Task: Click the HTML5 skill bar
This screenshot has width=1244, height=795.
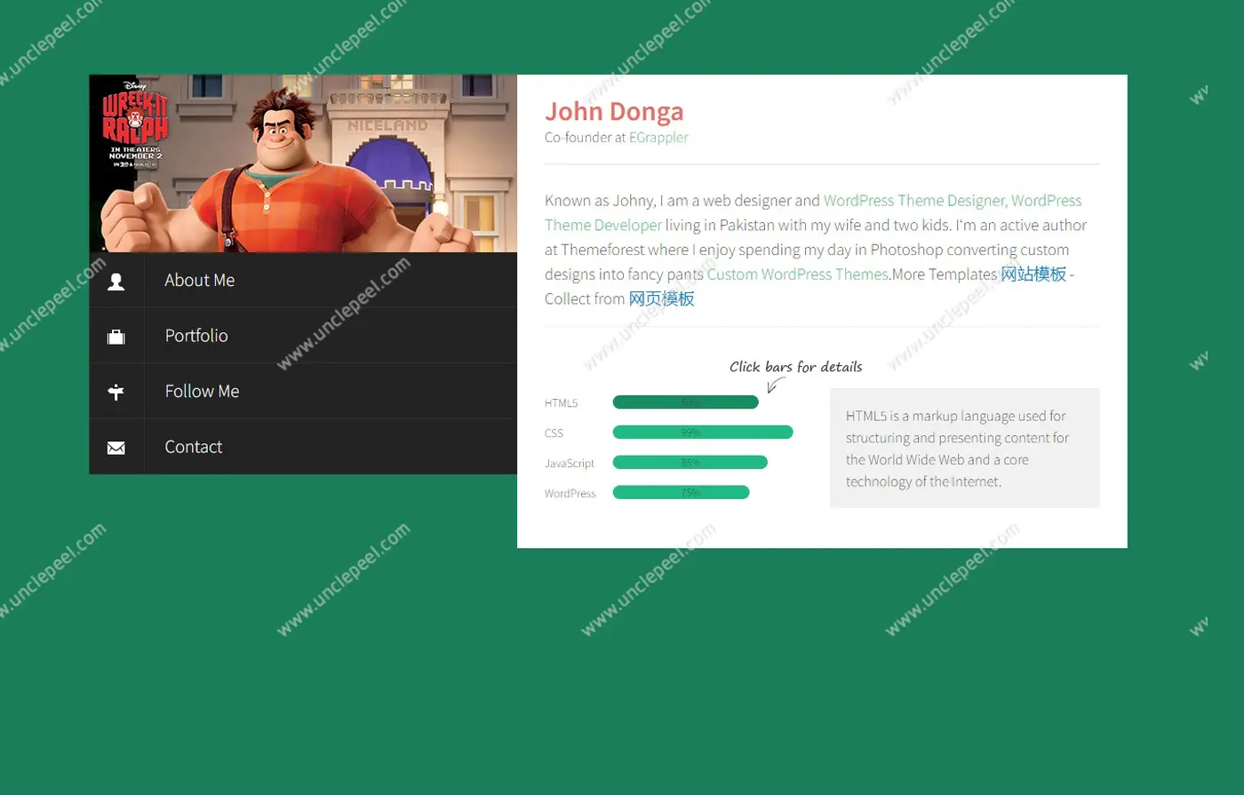Action: coord(686,402)
